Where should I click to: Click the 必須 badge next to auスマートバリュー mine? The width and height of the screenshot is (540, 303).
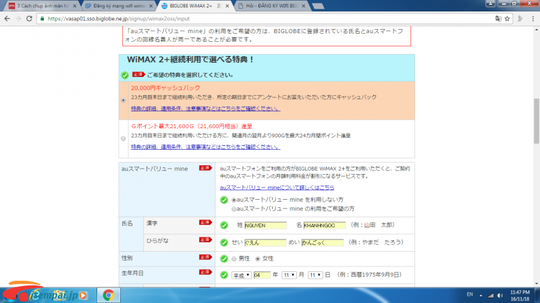point(205,168)
